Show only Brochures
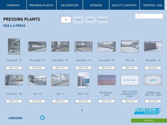This screenshot has width=167, height=125. tap(103, 20)
